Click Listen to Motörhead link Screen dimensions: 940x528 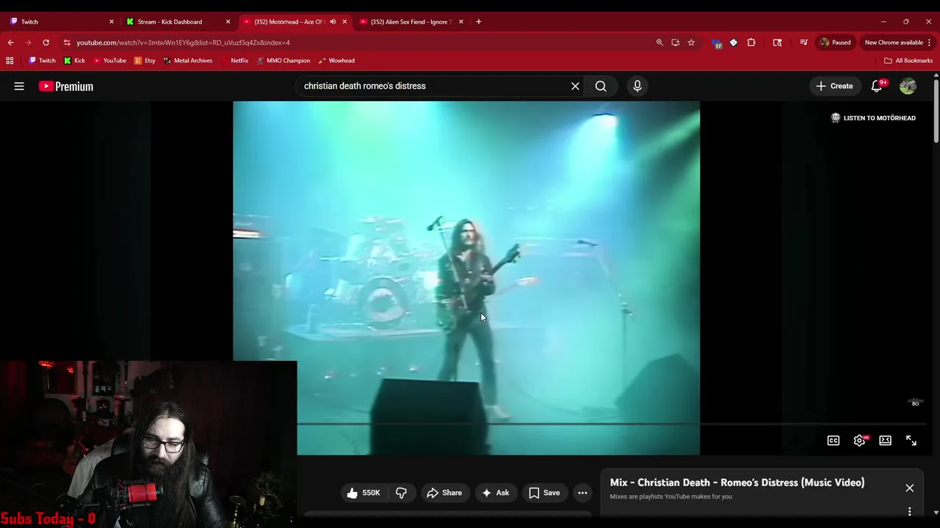point(872,117)
